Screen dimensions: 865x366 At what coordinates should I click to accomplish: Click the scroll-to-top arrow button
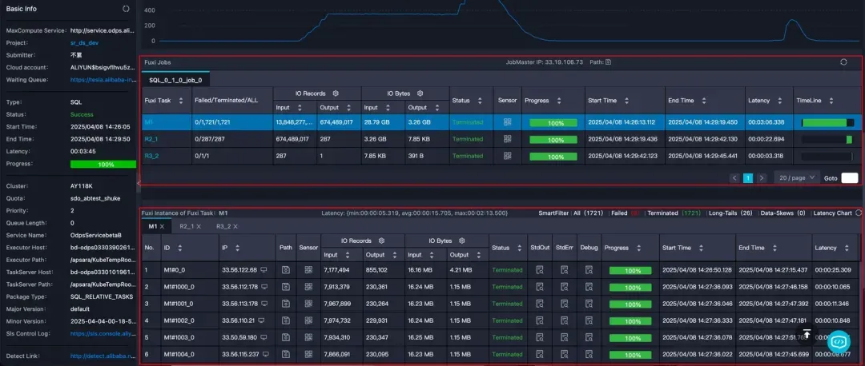coord(807,333)
